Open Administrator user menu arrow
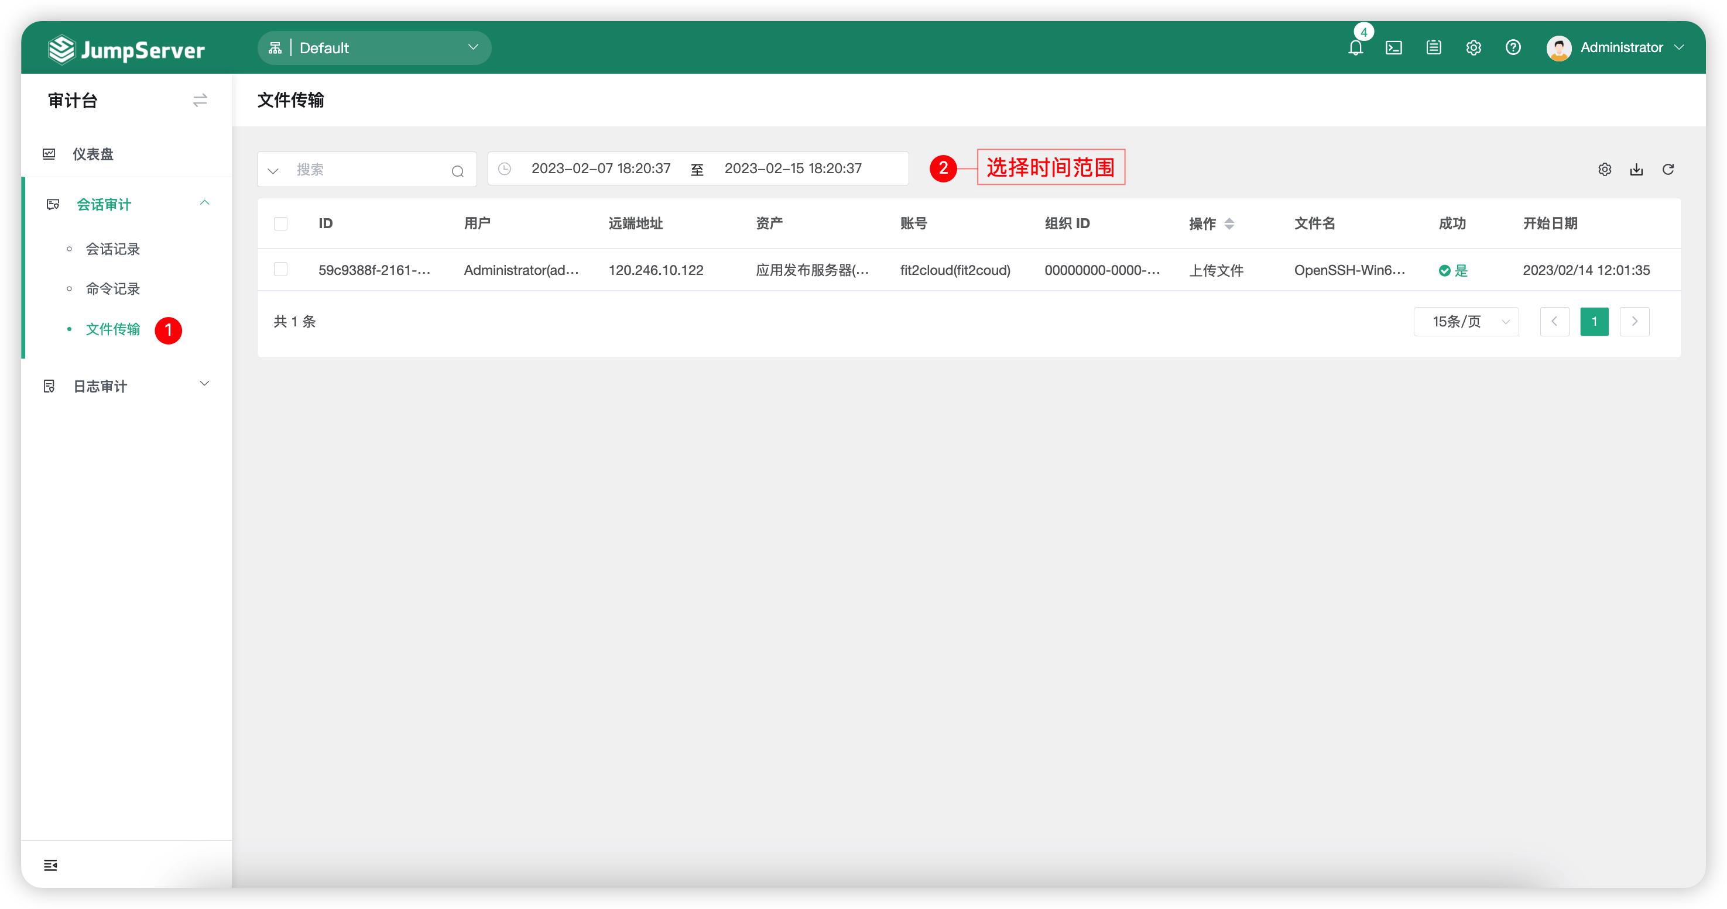1727x909 pixels. point(1679,47)
